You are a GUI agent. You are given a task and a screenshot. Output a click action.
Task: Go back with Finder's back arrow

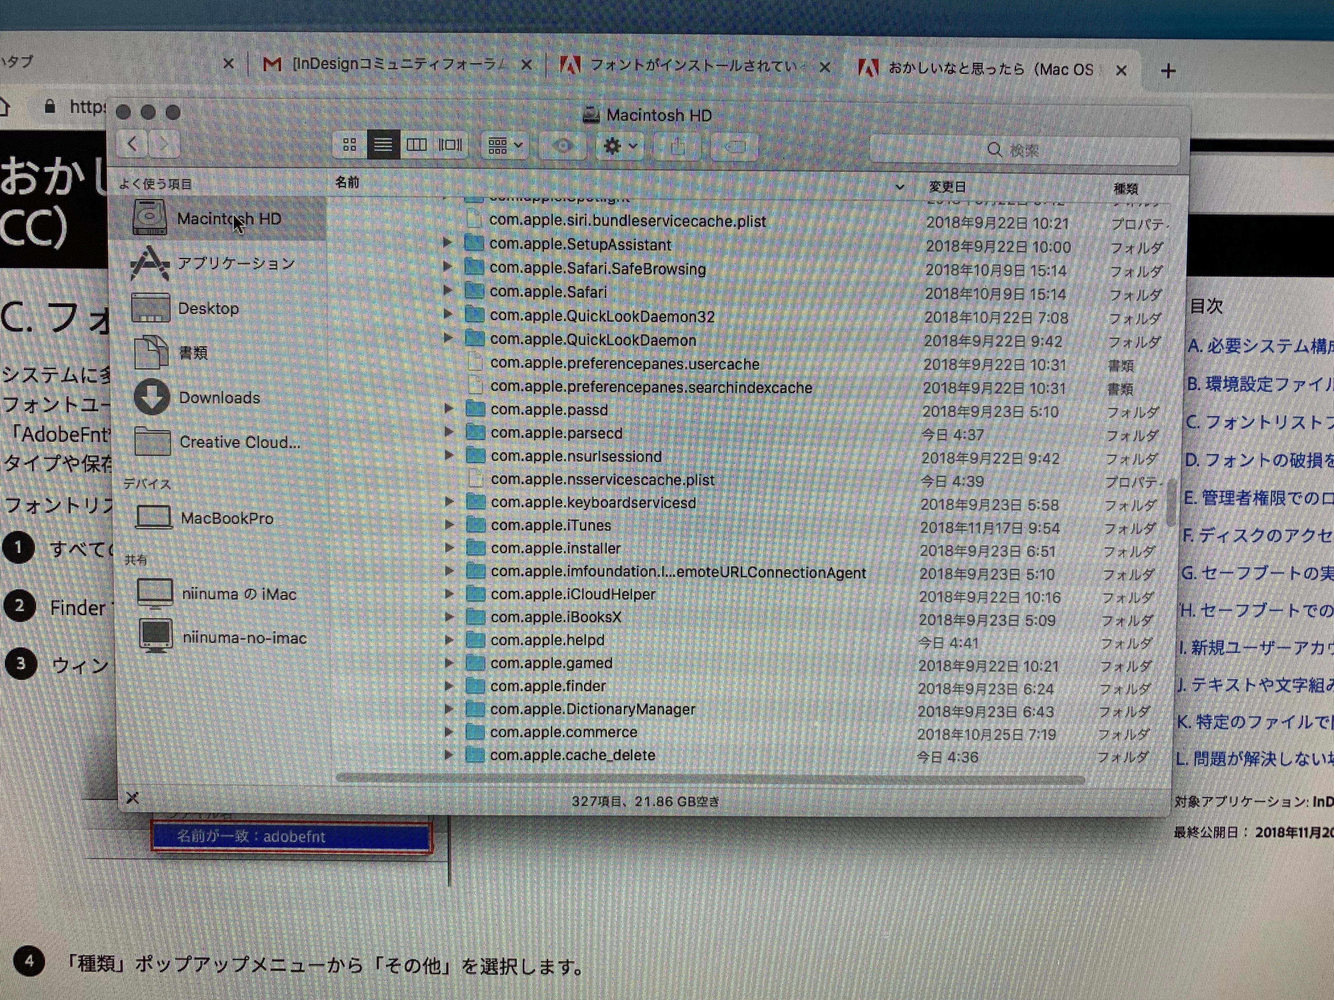[133, 144]
